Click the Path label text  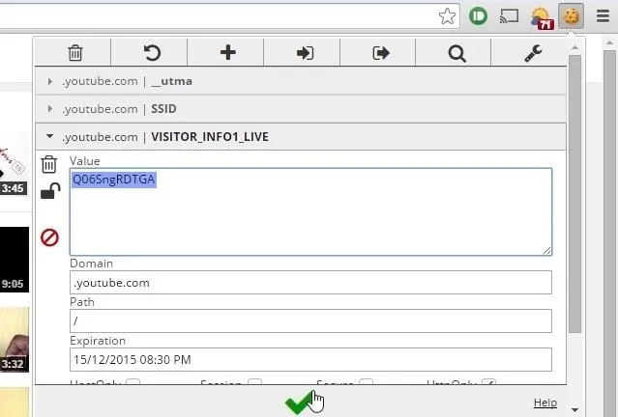click(x=82, y=302)
